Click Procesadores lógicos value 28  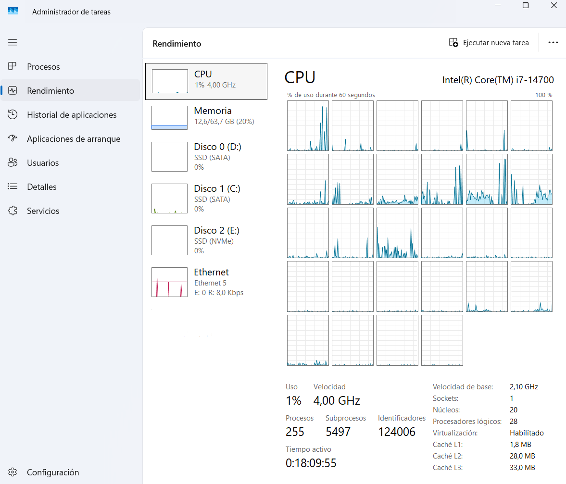click(x=514, y=421)
